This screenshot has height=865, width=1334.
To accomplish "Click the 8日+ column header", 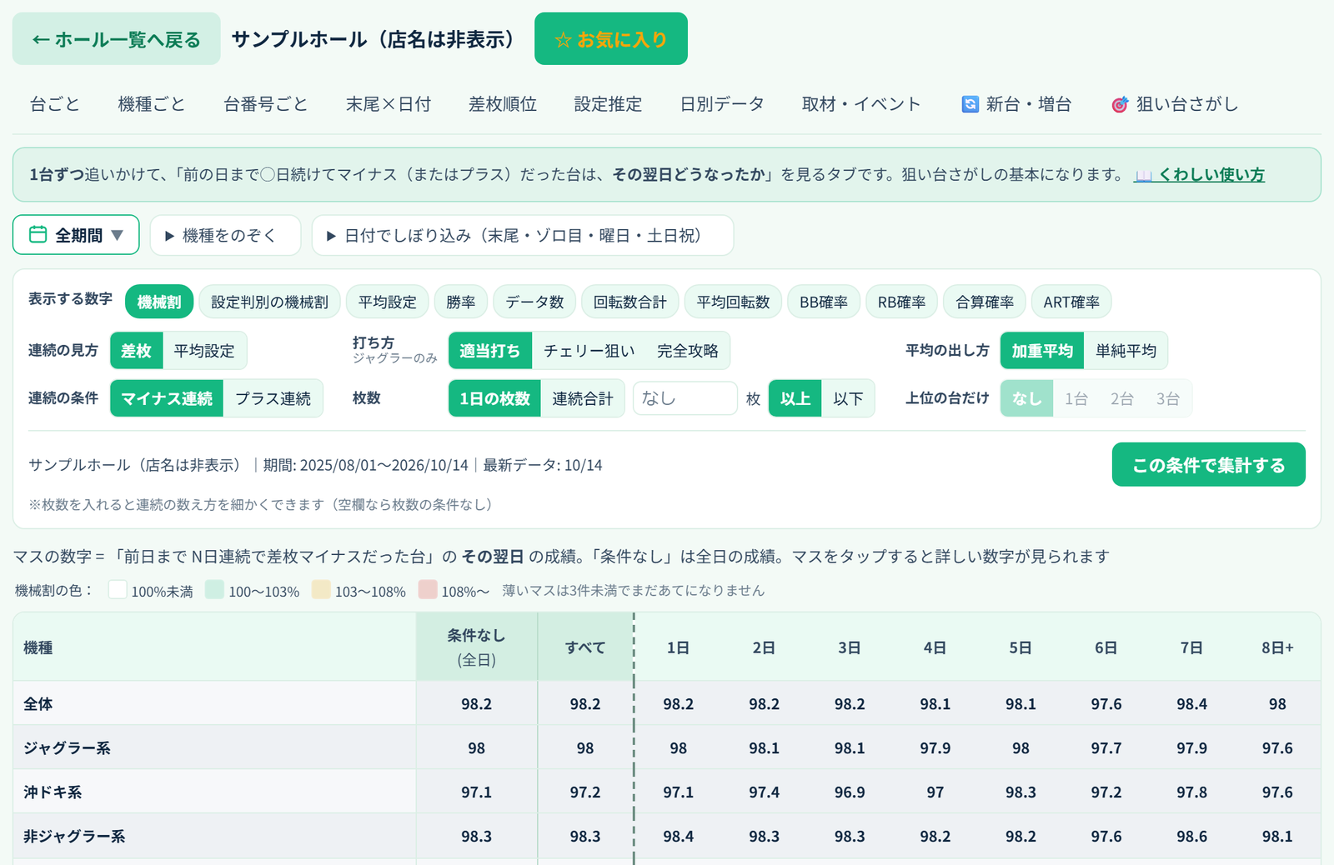I will [1277, 647].
